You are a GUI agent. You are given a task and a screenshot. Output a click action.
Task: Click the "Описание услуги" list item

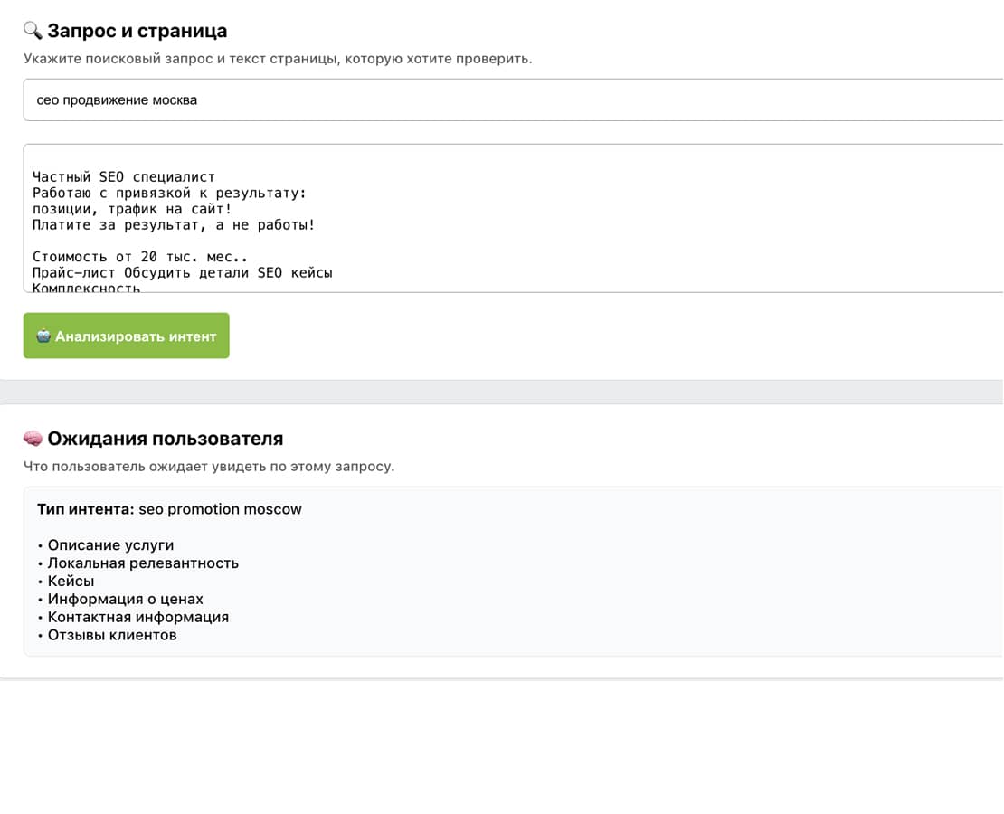click(x=110, y=545)
